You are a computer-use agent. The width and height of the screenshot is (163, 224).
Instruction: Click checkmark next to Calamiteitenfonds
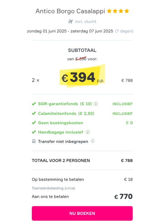34,113
